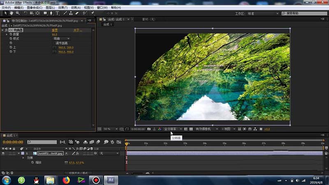Image resolution: width=329 pixels, height=185 pixels.
Task: Select the Text tool
Action: 57,13
